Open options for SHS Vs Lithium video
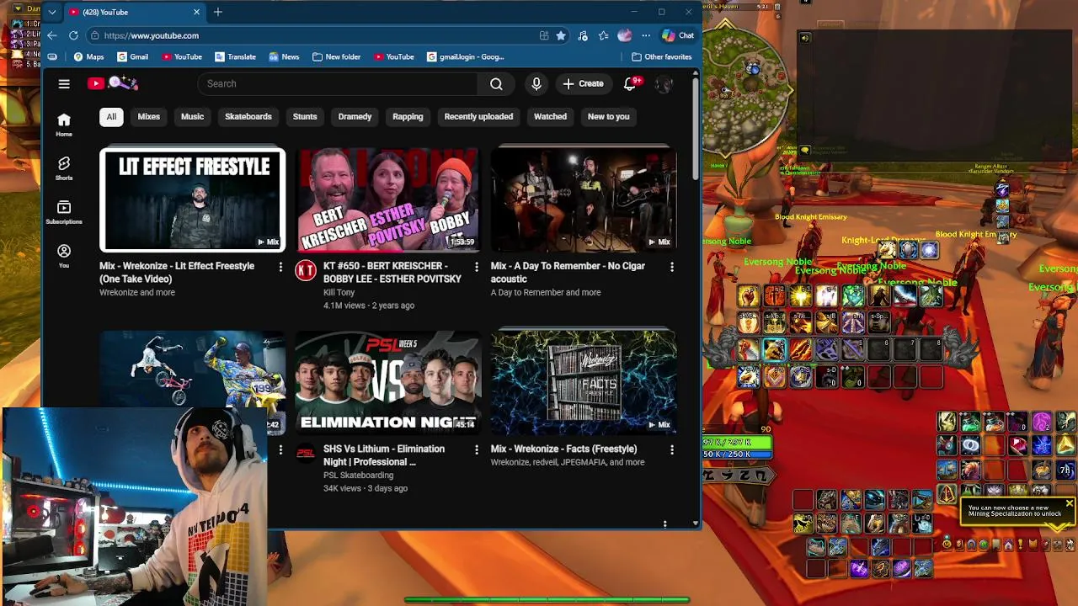 (476, 450)
